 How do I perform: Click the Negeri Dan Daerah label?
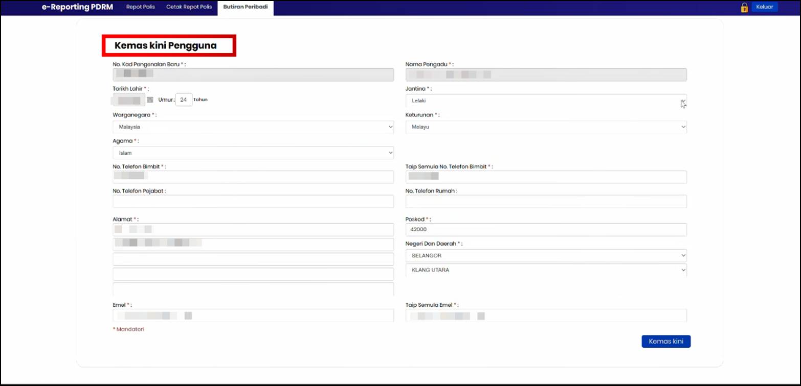[x=433, y=244]
